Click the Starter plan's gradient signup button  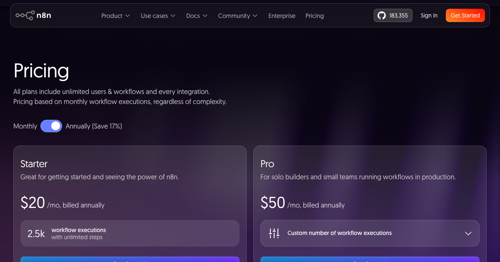click(x=130, y=260)
